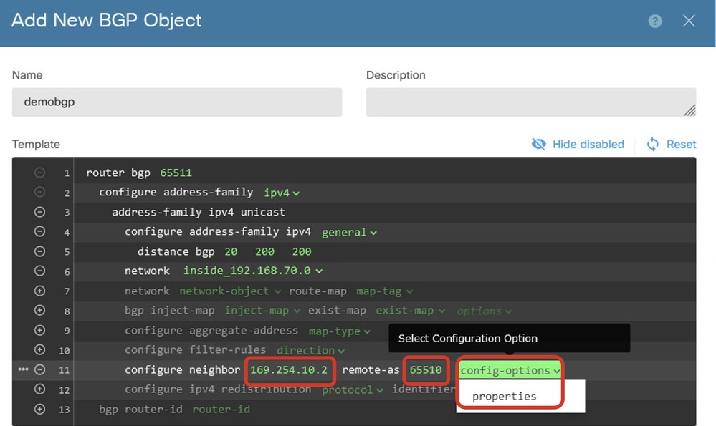Screen dimensions: 716x426
Task: Close the Add New BGP Object dialog
Action: [689, 21]
